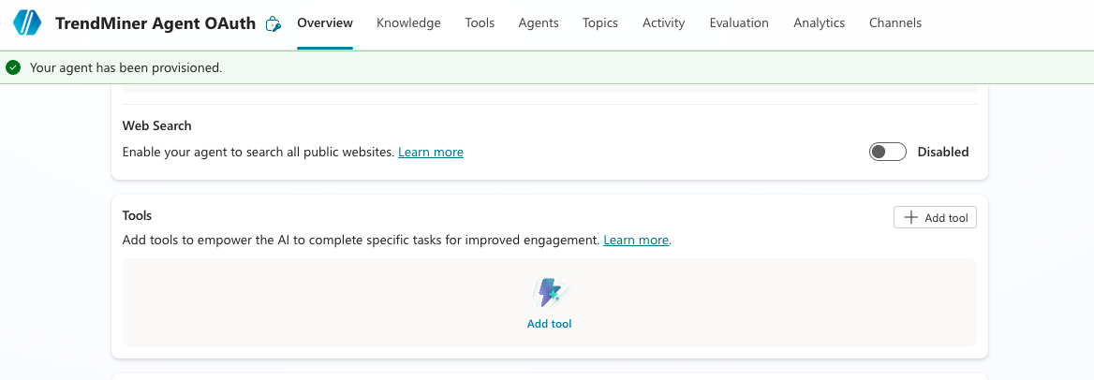
Task: Click Learn more link in Tools section
Action: [636, 240]
